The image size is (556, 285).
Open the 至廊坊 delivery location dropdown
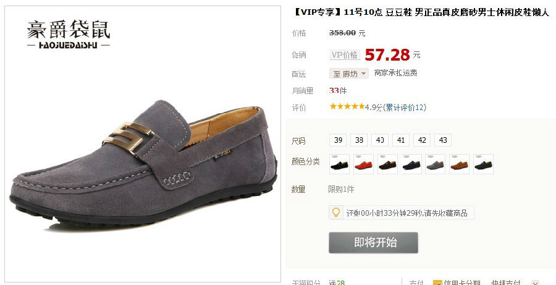[x=349, y=74]
